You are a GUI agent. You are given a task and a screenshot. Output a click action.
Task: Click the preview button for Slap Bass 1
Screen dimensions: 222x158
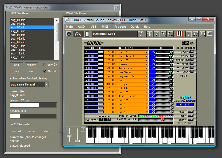coord(101,56)
